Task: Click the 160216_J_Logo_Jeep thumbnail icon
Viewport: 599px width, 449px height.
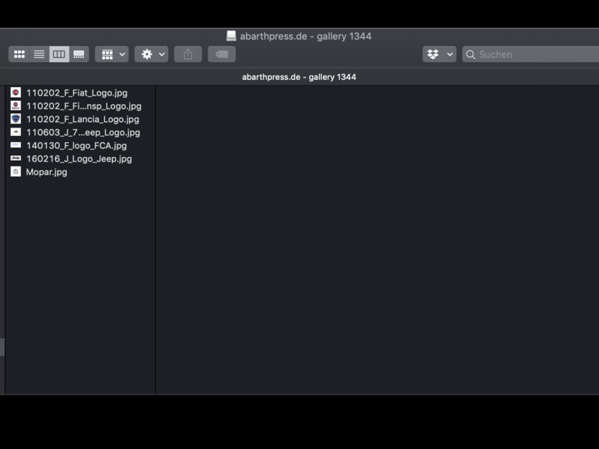Action: 16,158
